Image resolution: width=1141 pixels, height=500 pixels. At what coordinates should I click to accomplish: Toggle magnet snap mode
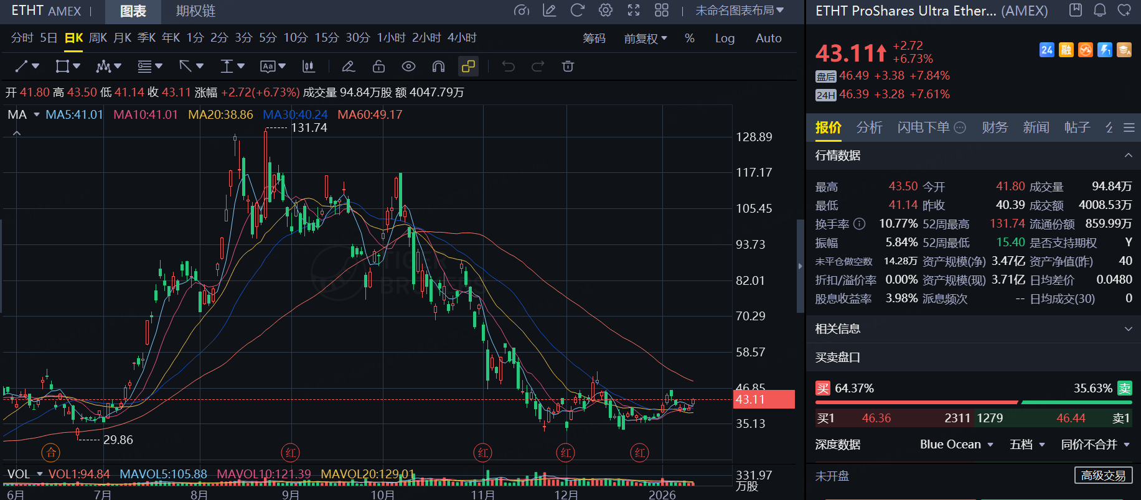coord(438,67)
